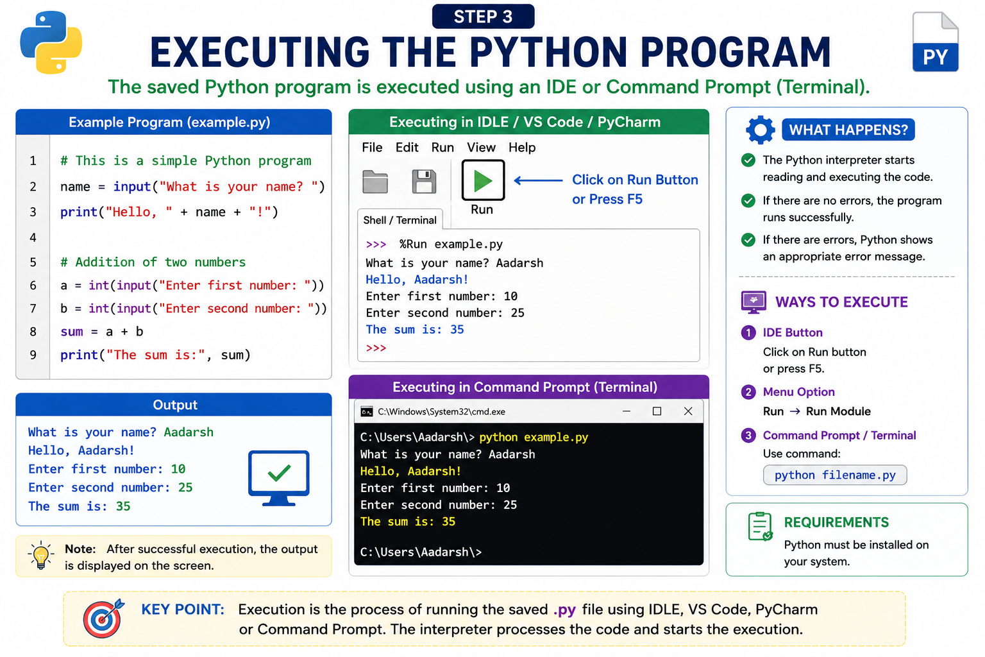Screen dimensions: 985x657
Task: Minimize the cmd.exe window
Action: coord(627,411)
